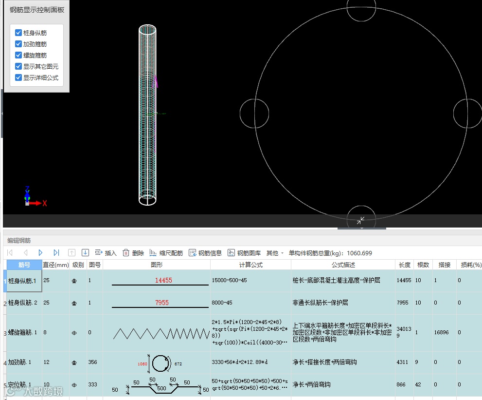
Task: Move selected row down
Action: tap(85, 253)
